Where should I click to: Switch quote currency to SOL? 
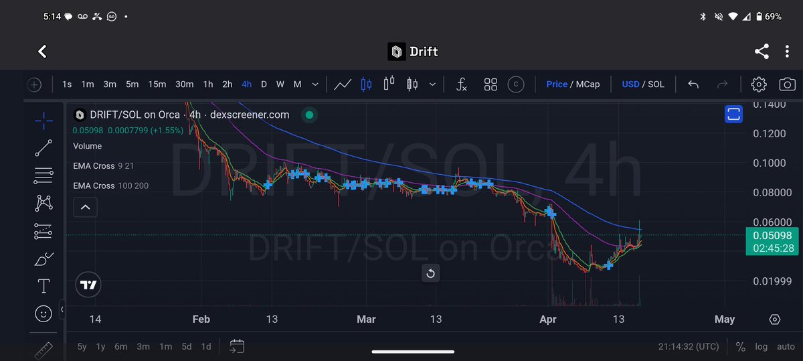coord(656,84)
